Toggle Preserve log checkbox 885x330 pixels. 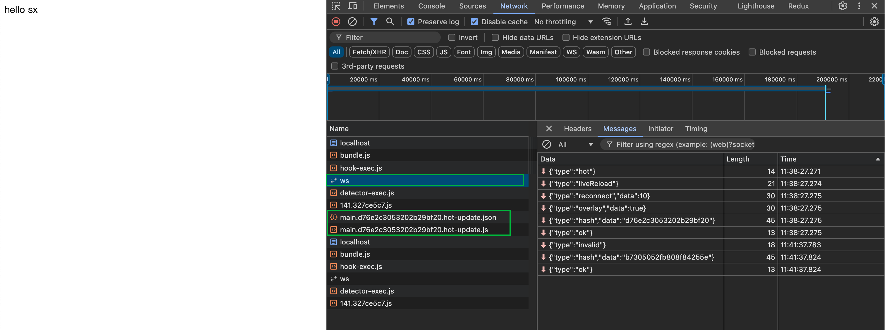pyautogui.click(x=411, y=22)
